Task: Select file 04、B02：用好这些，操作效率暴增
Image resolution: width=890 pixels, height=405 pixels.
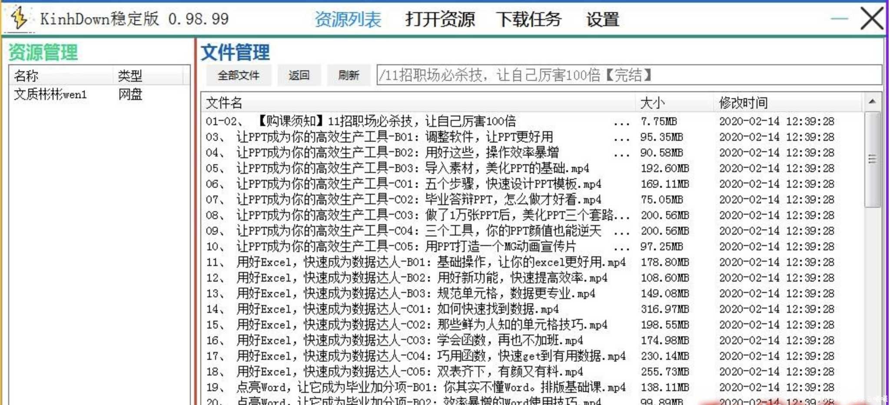Action: pos(532,153)
